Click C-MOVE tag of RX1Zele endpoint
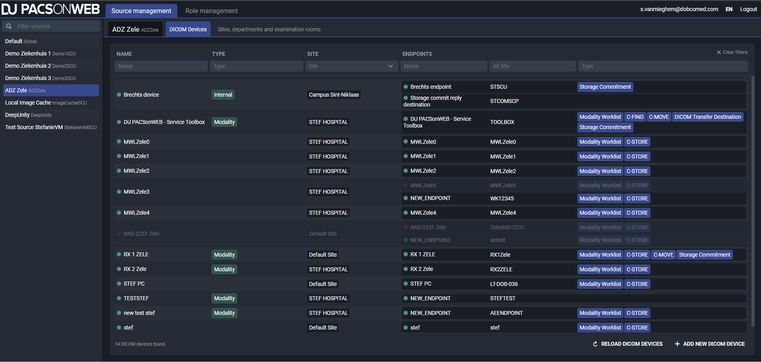This screenshot has height=362, width=761. tap(663, 255)
